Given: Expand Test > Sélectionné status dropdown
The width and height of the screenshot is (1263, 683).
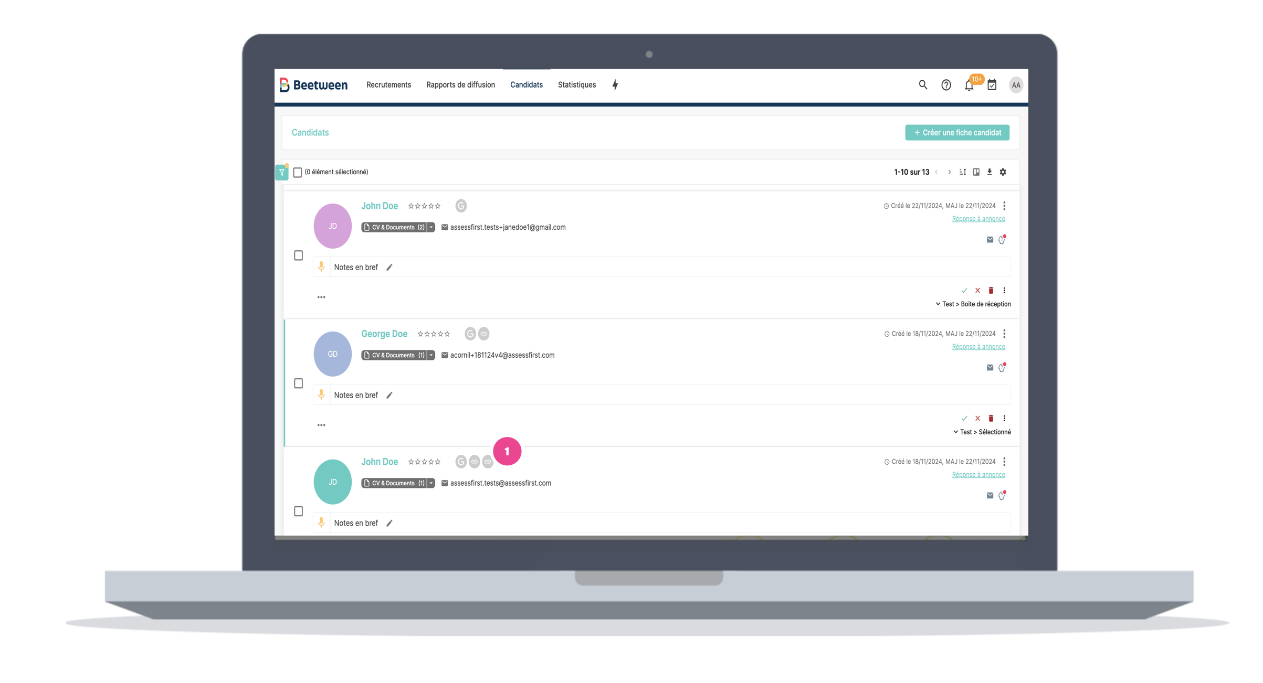Looking at the screenshot, I should 955,432.
